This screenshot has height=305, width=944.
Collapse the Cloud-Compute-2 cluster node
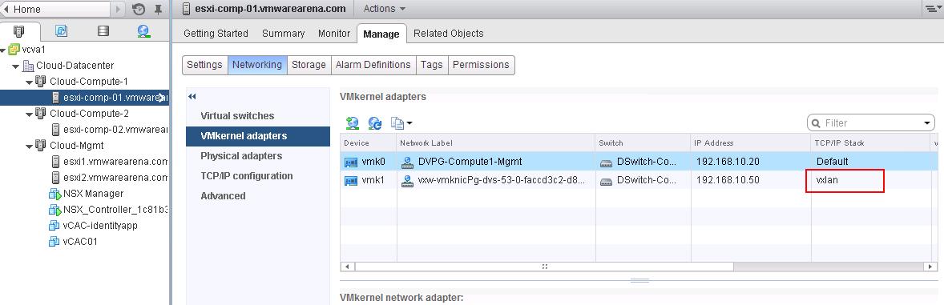point(30,114)
